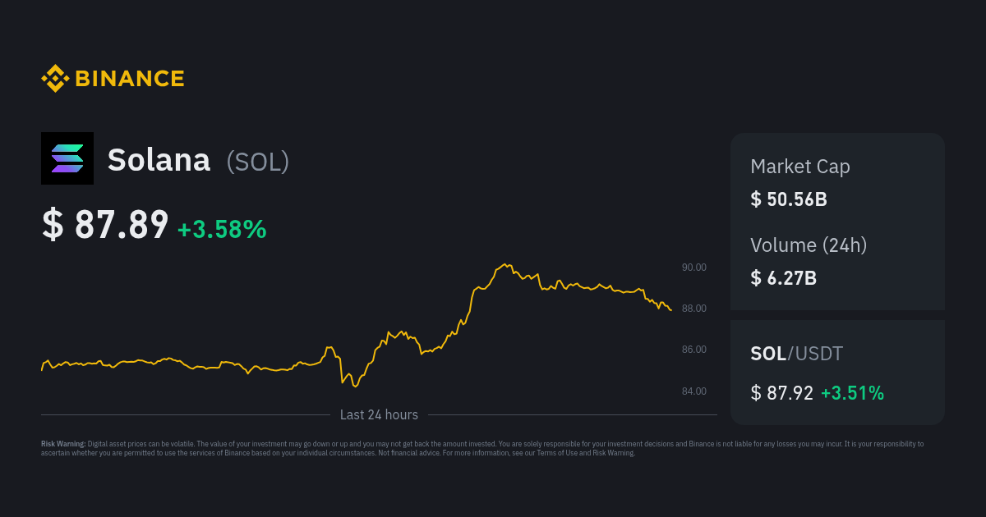Click the BINANCE wordmark in the header
The image size is (986, 517).
coord(128,78)
